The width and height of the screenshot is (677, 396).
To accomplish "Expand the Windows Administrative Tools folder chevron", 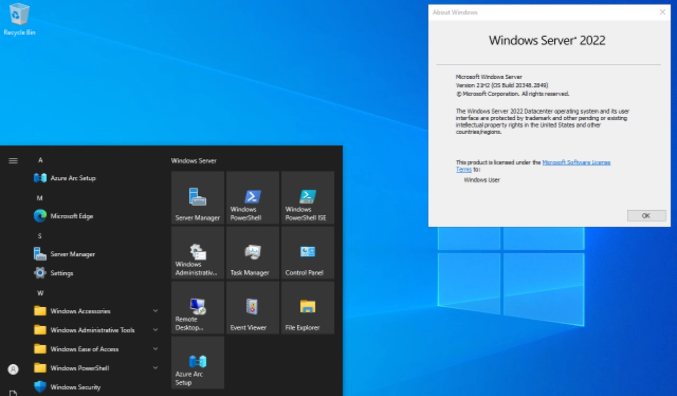I will [x=155, y=330].
